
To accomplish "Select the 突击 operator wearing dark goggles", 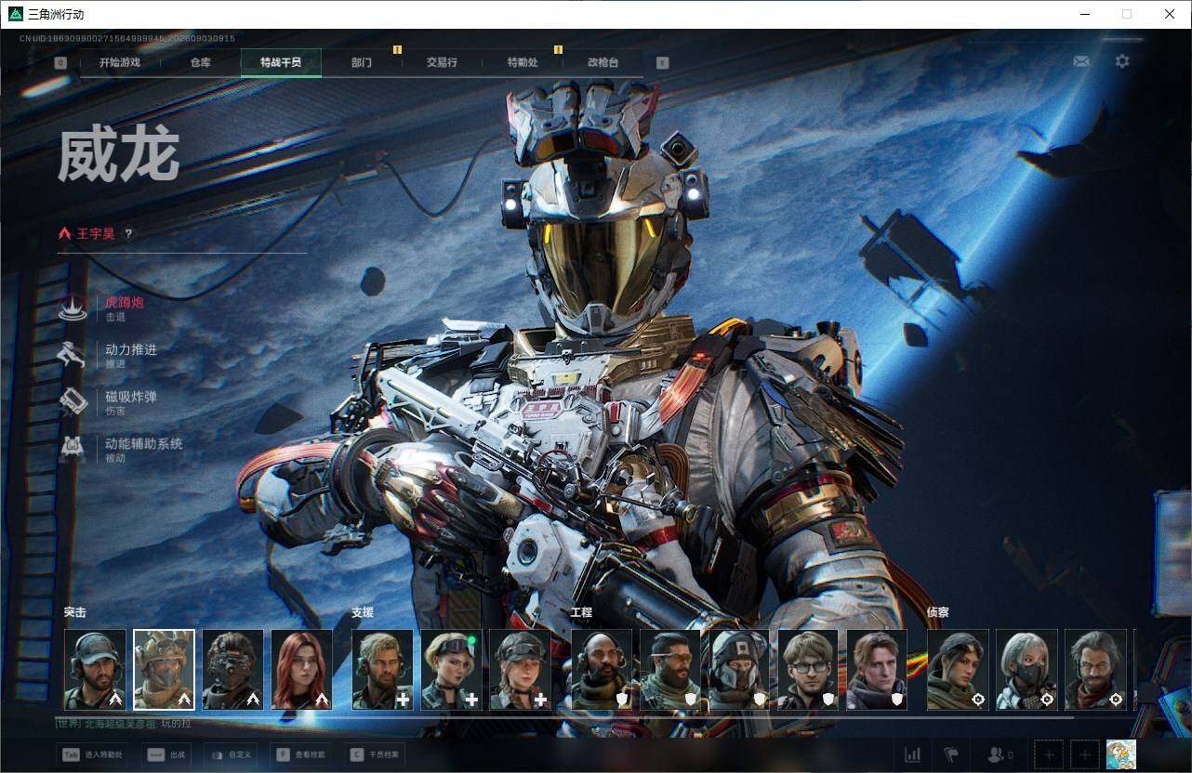I will (x=232, y=670).
